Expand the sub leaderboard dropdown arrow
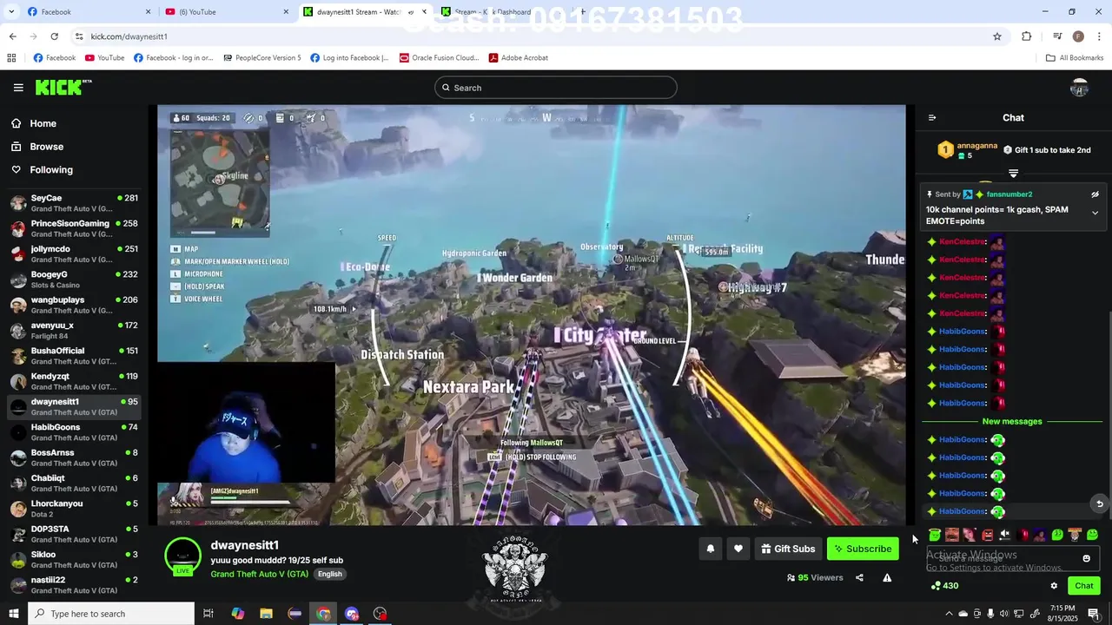 pos(1013,174)
